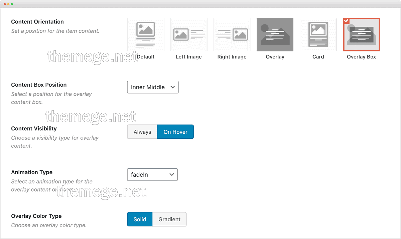
Task: Select the Default content orientation thumbnail
Action: tap(146, 35)
